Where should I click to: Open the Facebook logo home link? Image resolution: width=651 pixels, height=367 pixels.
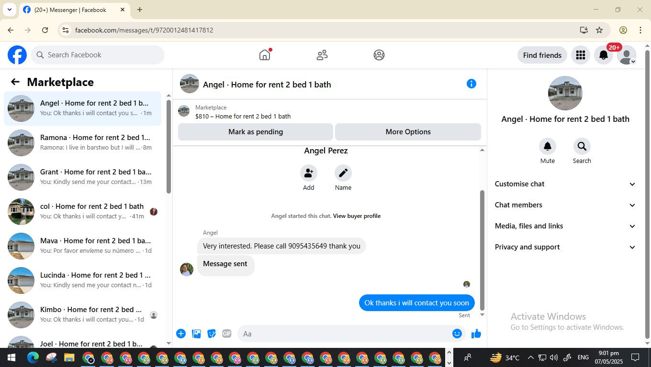click(x=17, y=55)
